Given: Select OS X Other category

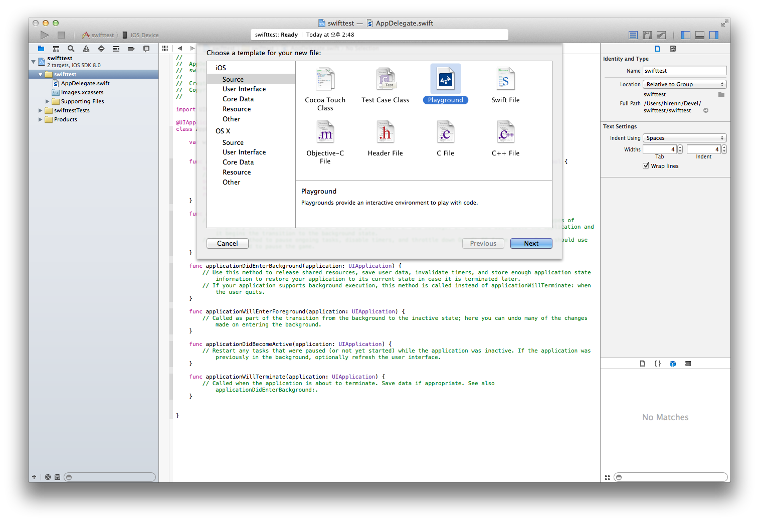Looking at the screenshot, I should (x=251, y=182).
